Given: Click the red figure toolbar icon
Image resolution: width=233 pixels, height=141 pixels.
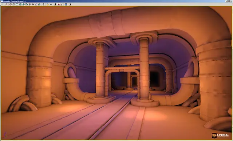Looking at the screenshot, I should tap(59, 4).
